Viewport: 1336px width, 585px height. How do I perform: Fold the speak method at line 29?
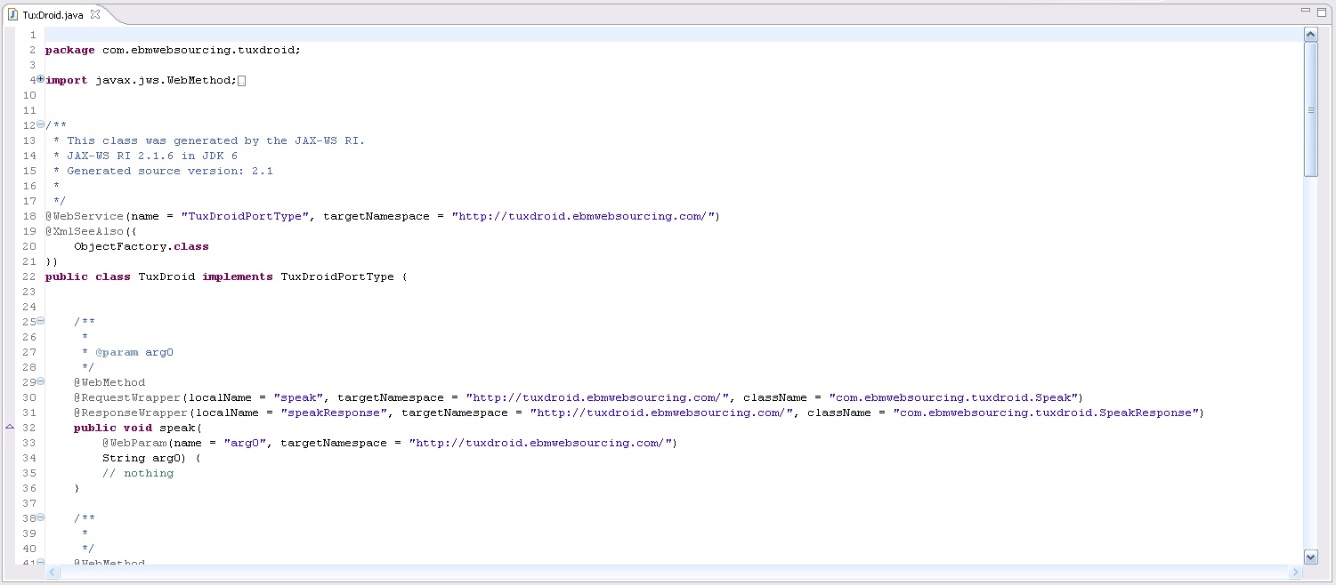(x=40, y=381)
